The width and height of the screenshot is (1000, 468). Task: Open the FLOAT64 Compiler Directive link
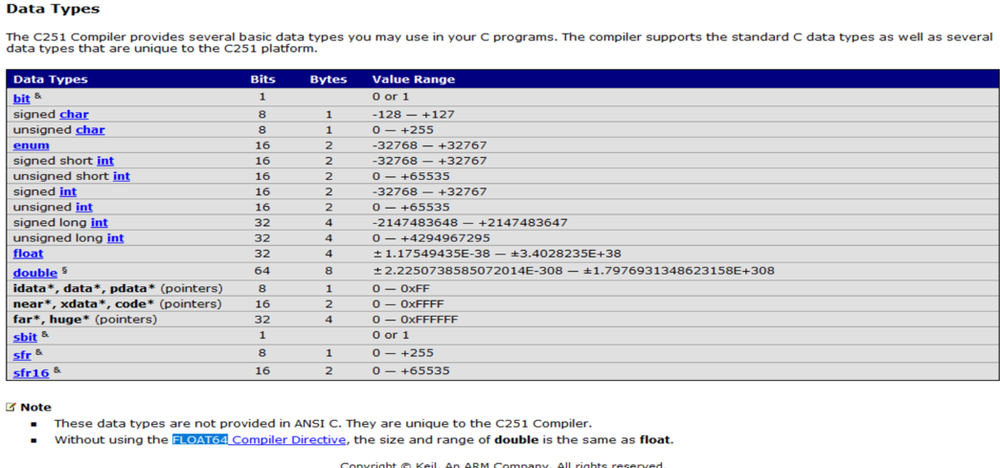point(260,440)
